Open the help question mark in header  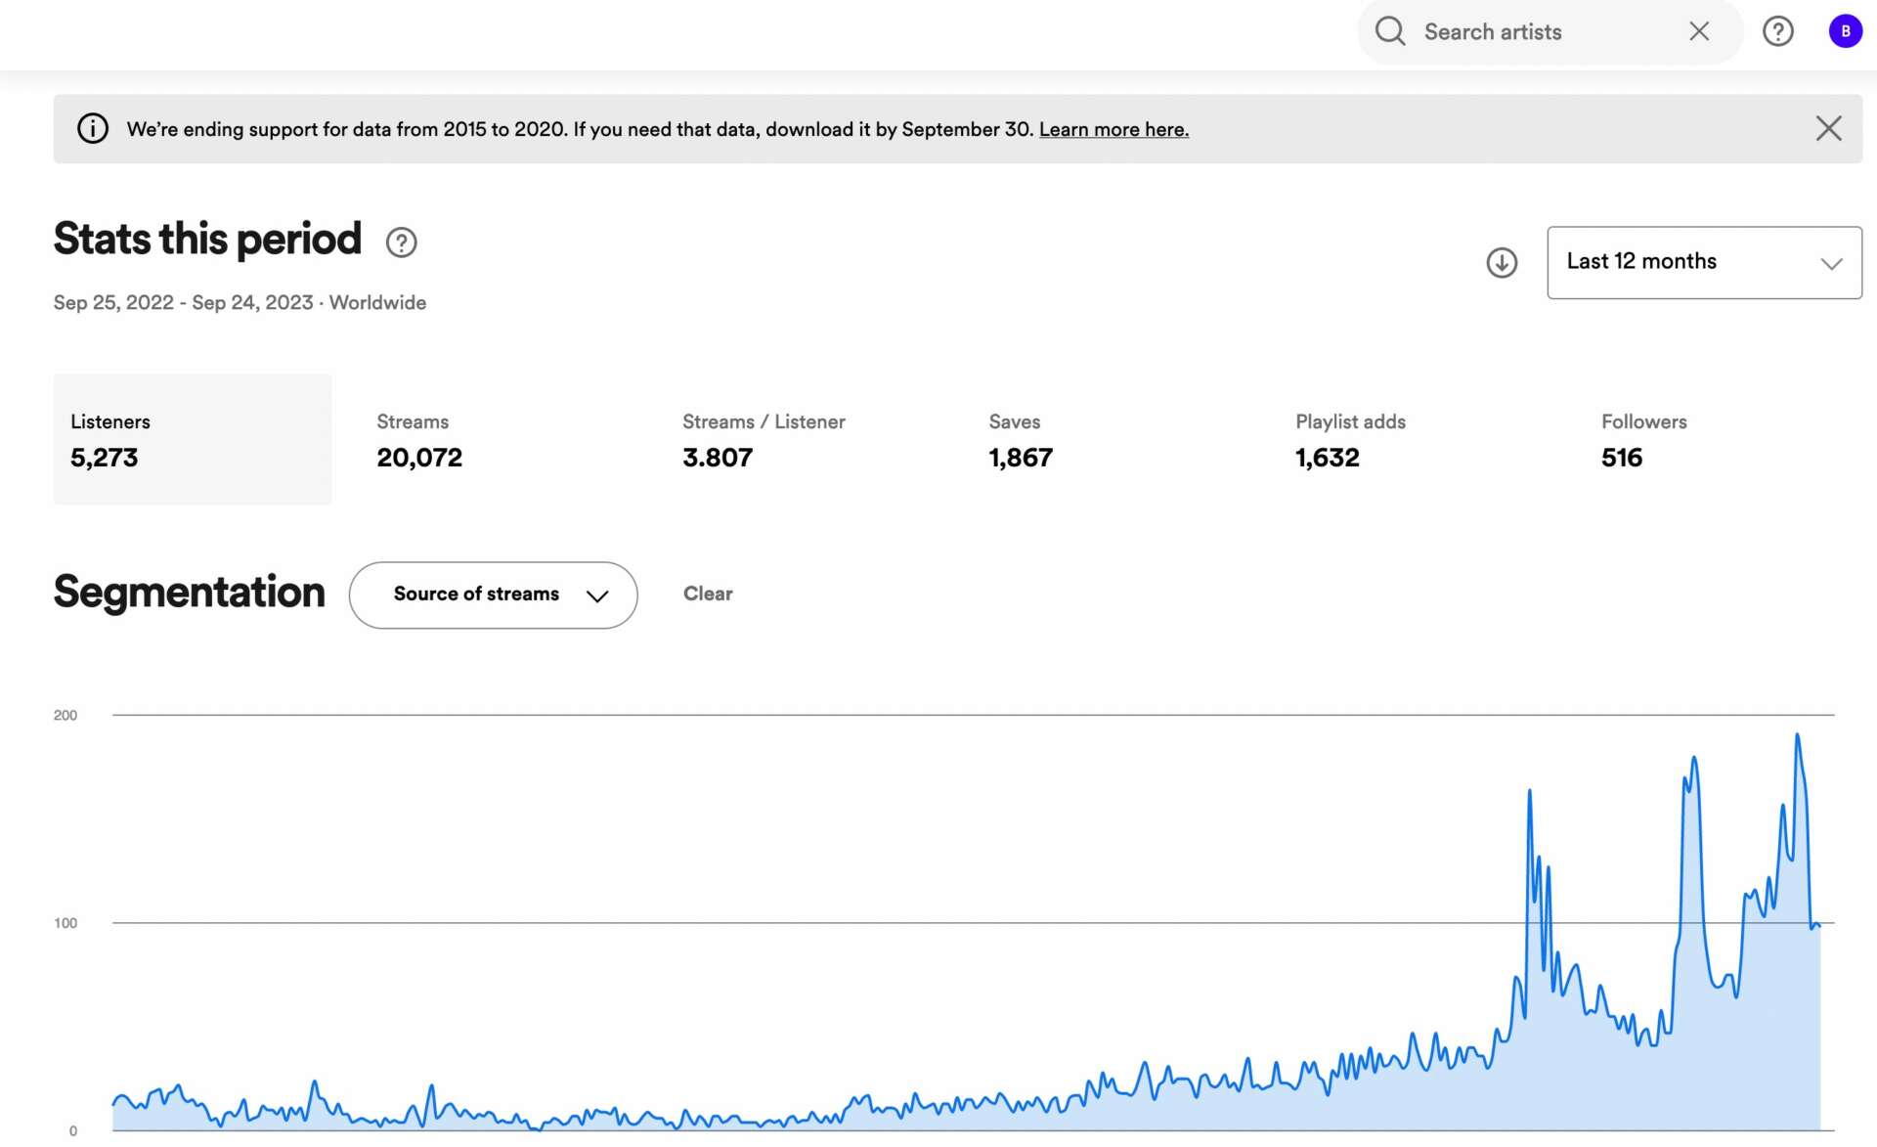click(x=1777, y=31)
